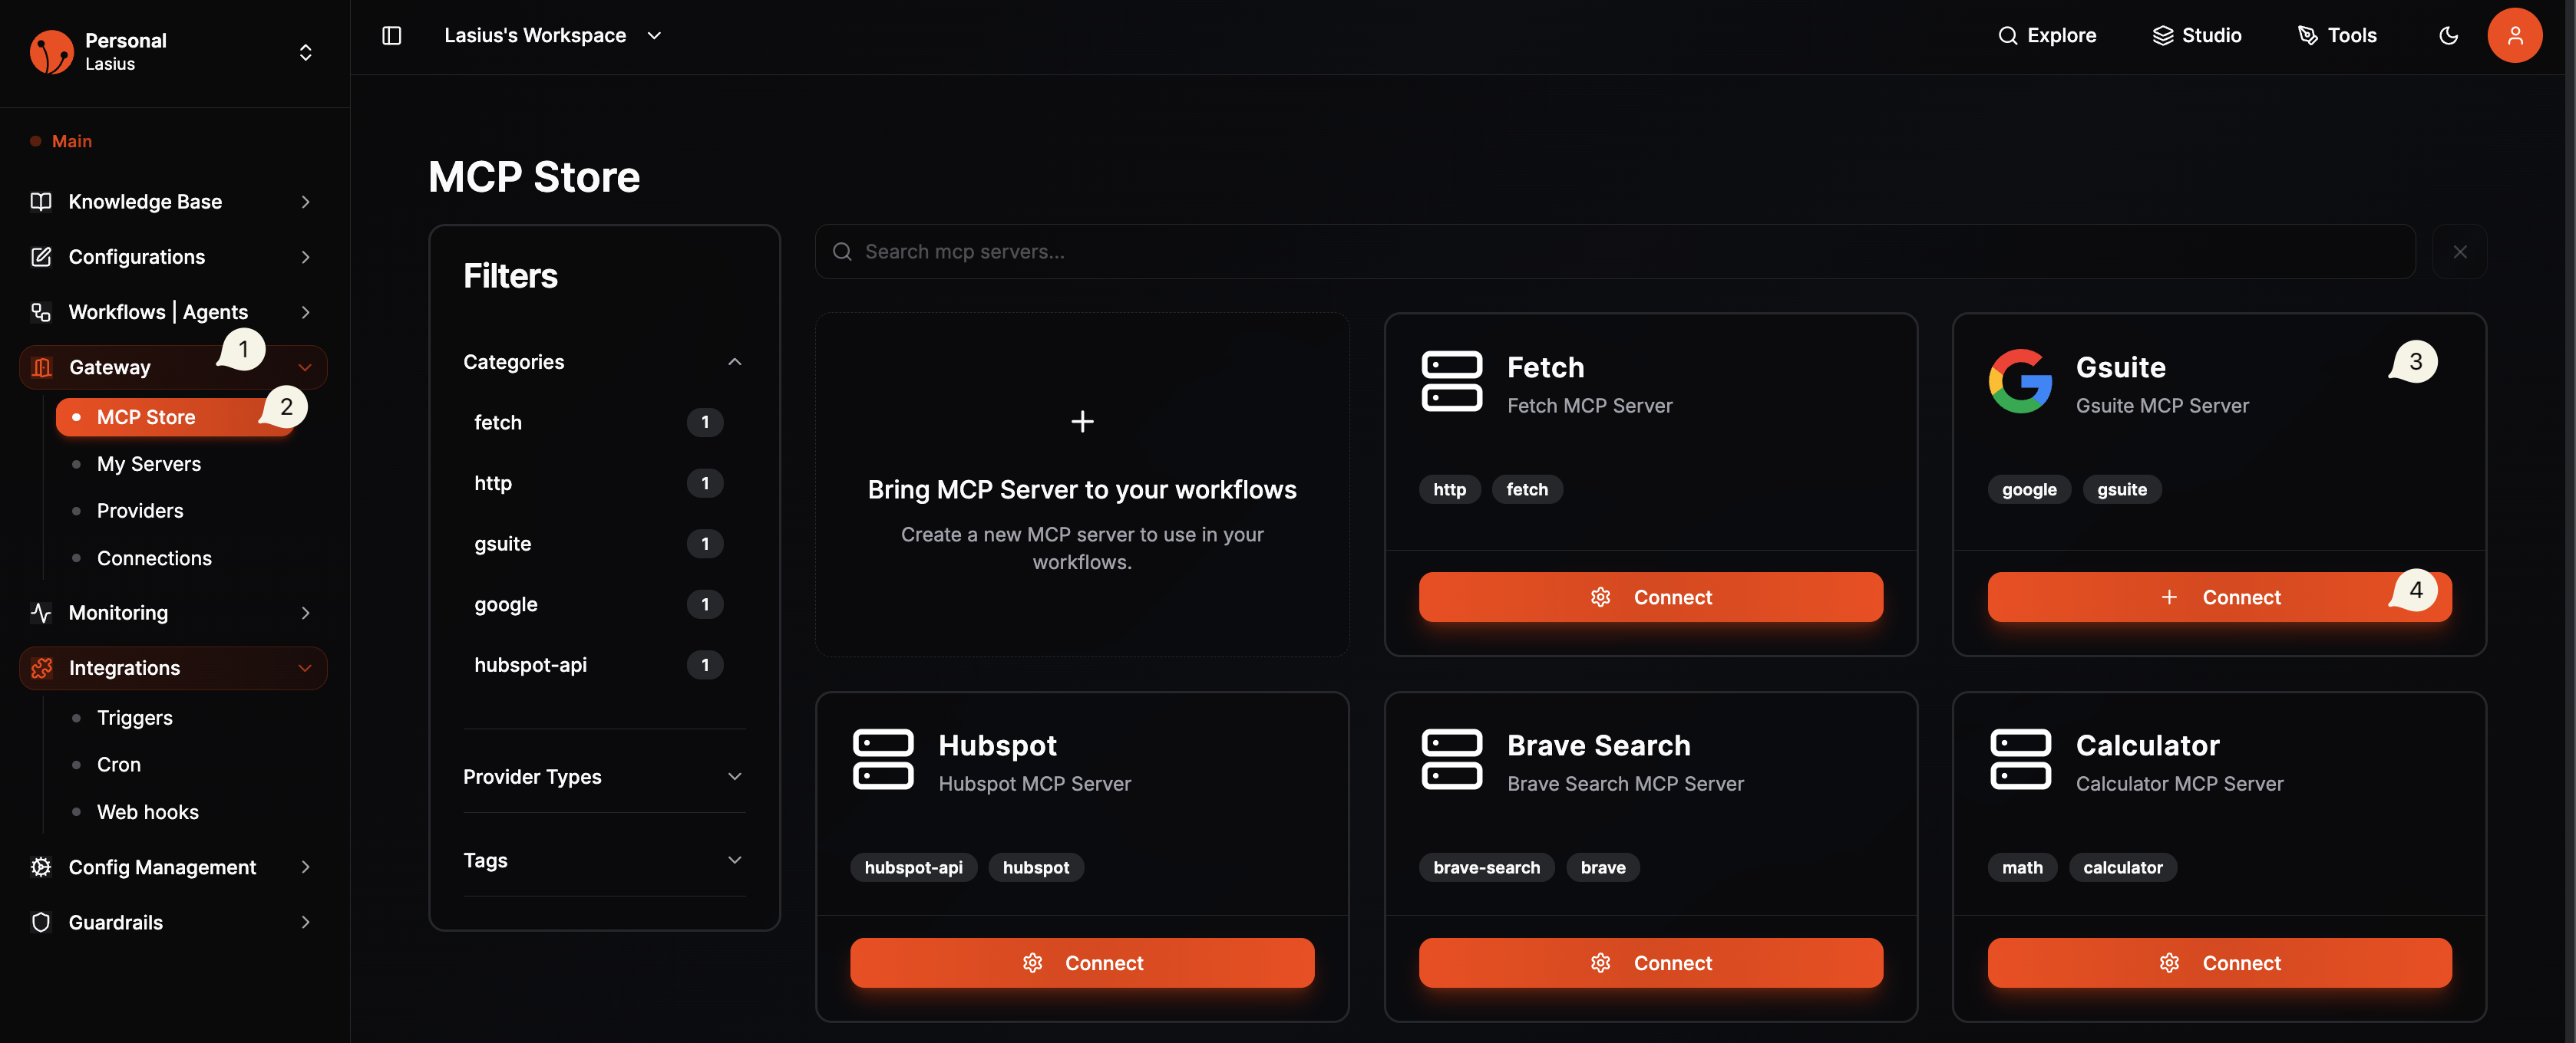2576x1043 pixels.
Task: Select the gsuite category filter
Action: pyautogui.click(x=503, y=544)
